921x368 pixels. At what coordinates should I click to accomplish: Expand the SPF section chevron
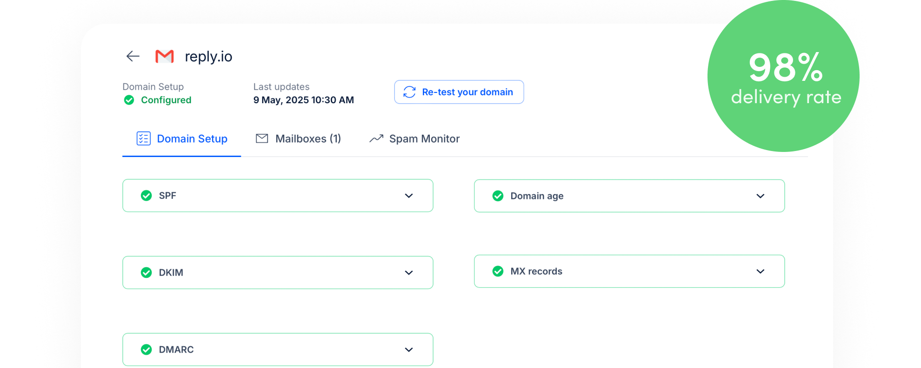pyautogui.click(x=409, y=196)
